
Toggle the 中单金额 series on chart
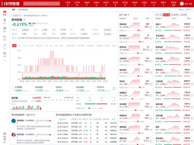click(x=90, y=46)
